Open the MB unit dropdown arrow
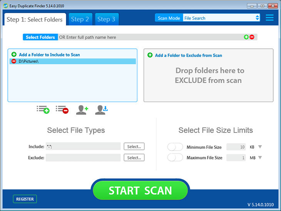Screen dimensions: 281x211 [x=260, y=157]
